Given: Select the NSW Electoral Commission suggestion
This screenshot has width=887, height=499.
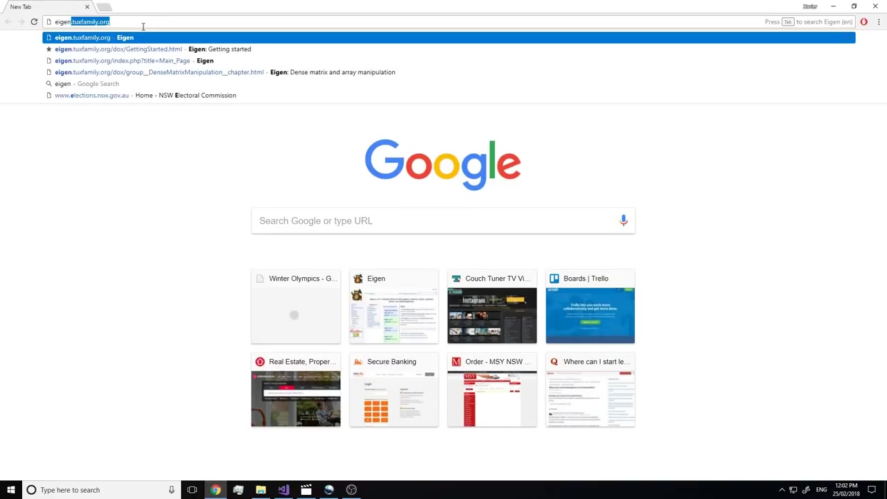Looking at the screenshot, I should [449, 95].
